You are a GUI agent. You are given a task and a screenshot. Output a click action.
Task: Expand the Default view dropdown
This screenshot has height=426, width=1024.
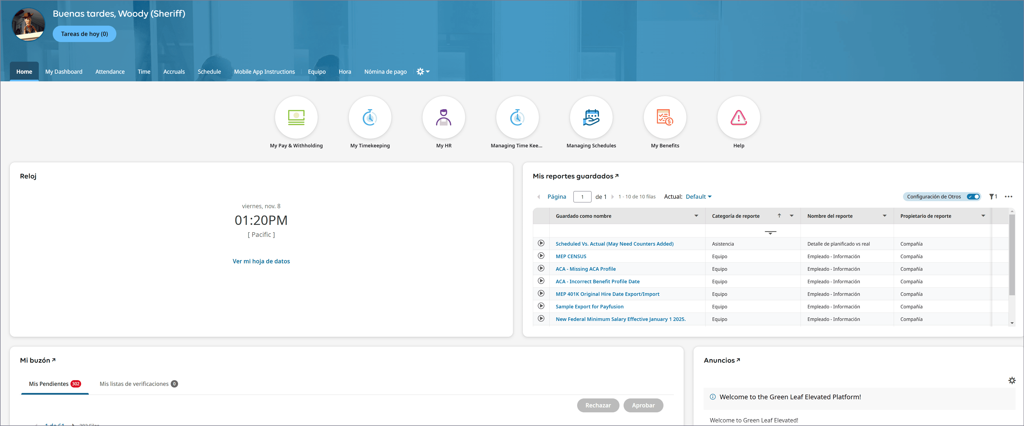click(x=698, y=196)
